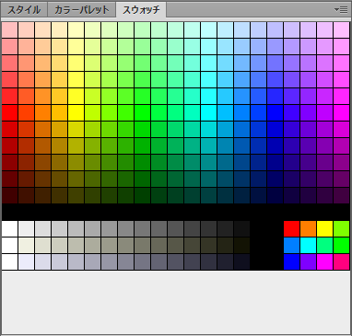Select the pure magenta swatch in the last column

(342, 112)
